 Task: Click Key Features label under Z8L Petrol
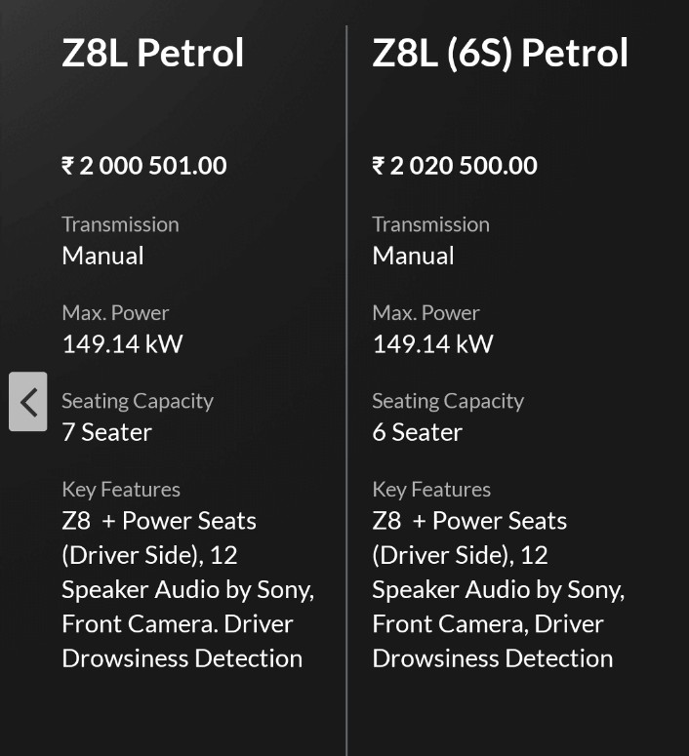(x=121, y=490)
